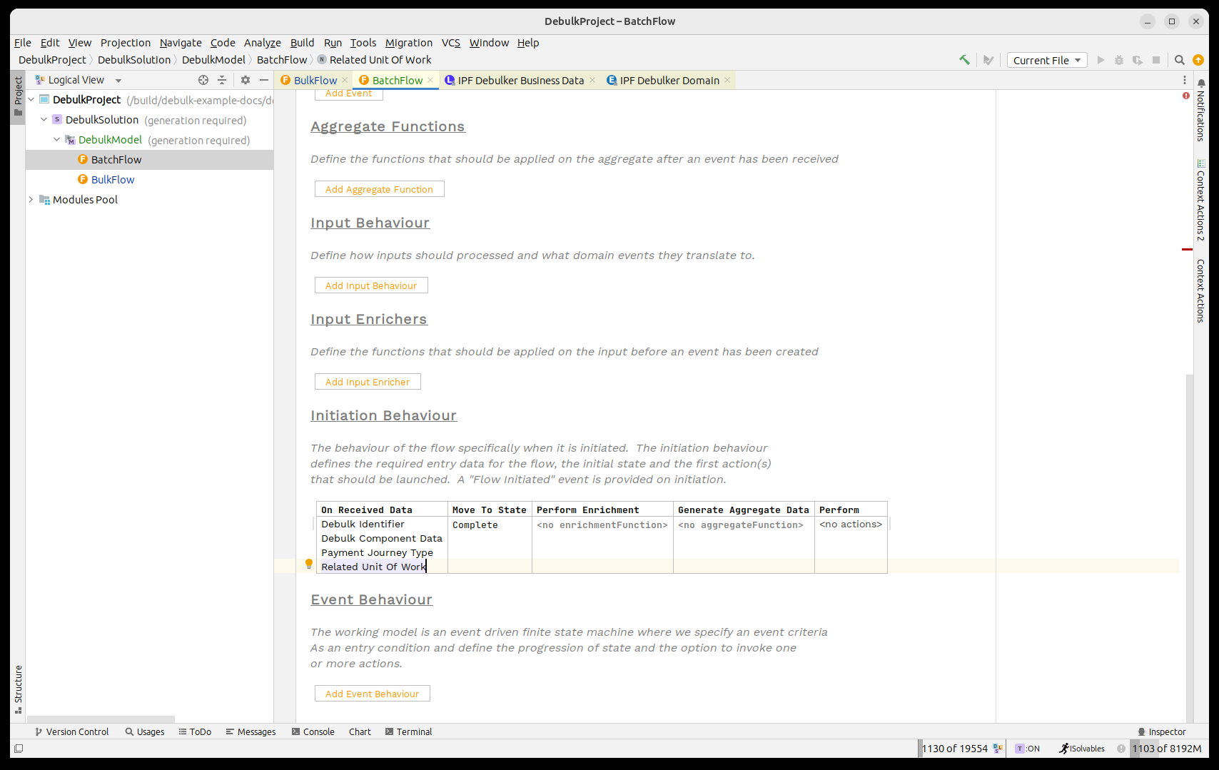Open the Current File run configuration dropdown

1046,60
